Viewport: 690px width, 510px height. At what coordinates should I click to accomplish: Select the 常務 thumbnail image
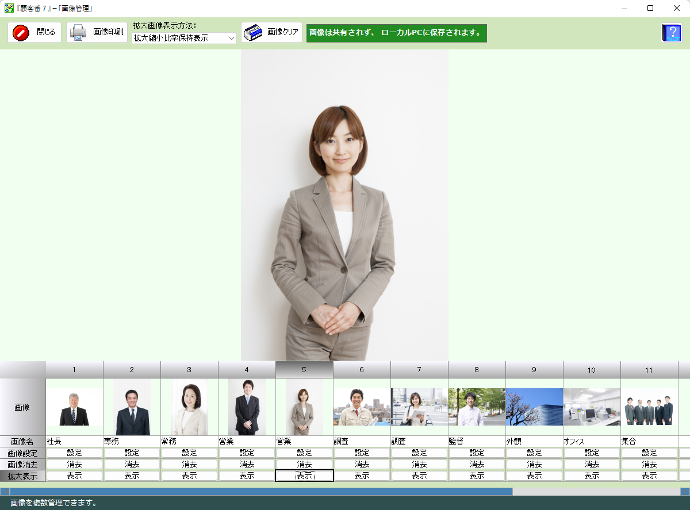click(x=189, y=407)
